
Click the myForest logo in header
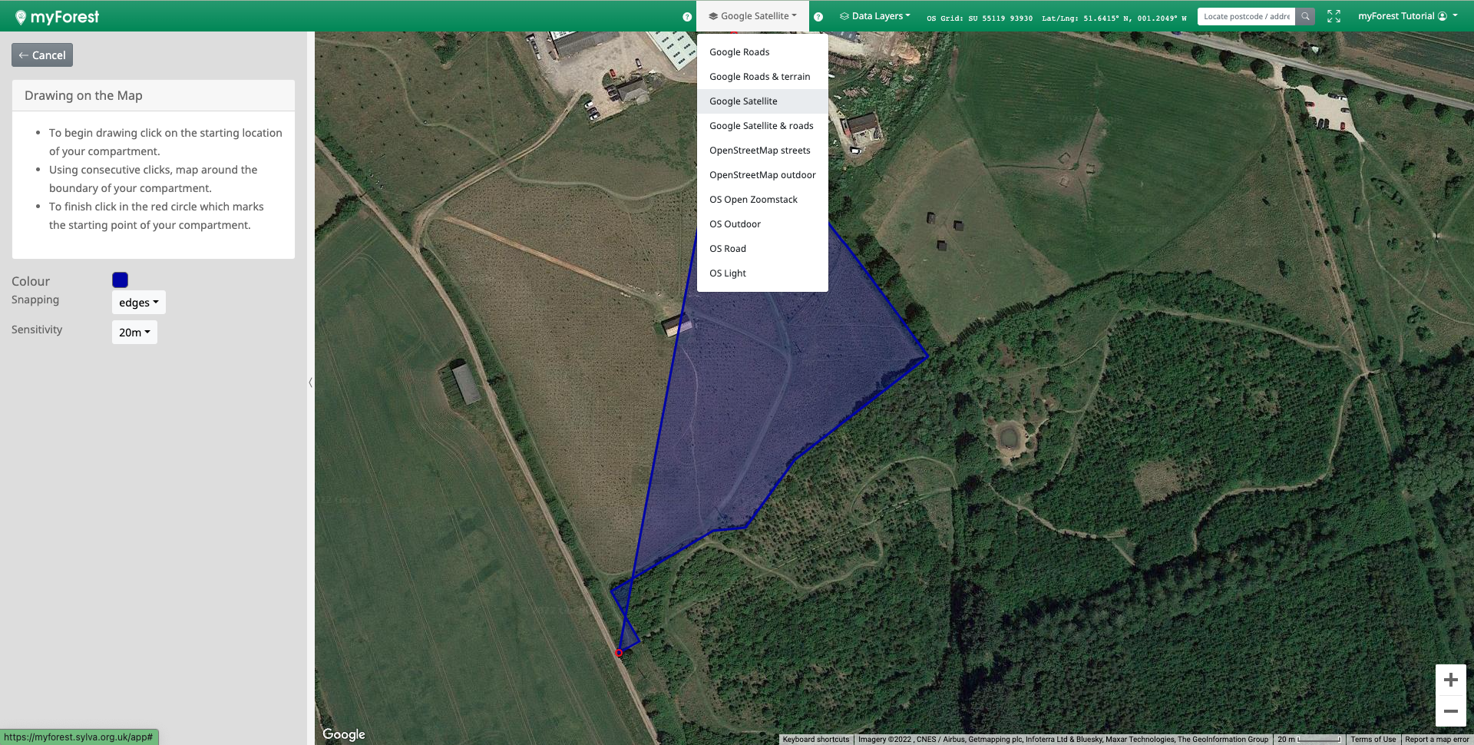tap(58, 17)
